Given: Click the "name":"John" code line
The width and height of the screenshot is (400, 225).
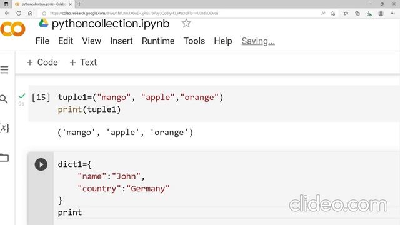Looking at the screenshot, I should (x=111, y=176).
